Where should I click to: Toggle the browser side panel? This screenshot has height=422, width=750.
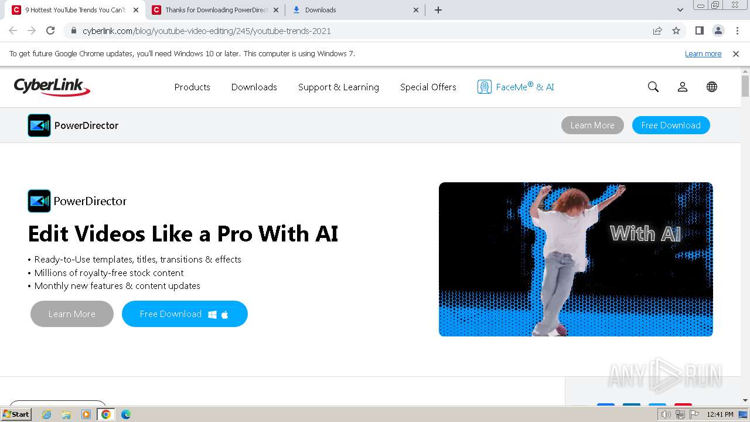coord(699,31)
